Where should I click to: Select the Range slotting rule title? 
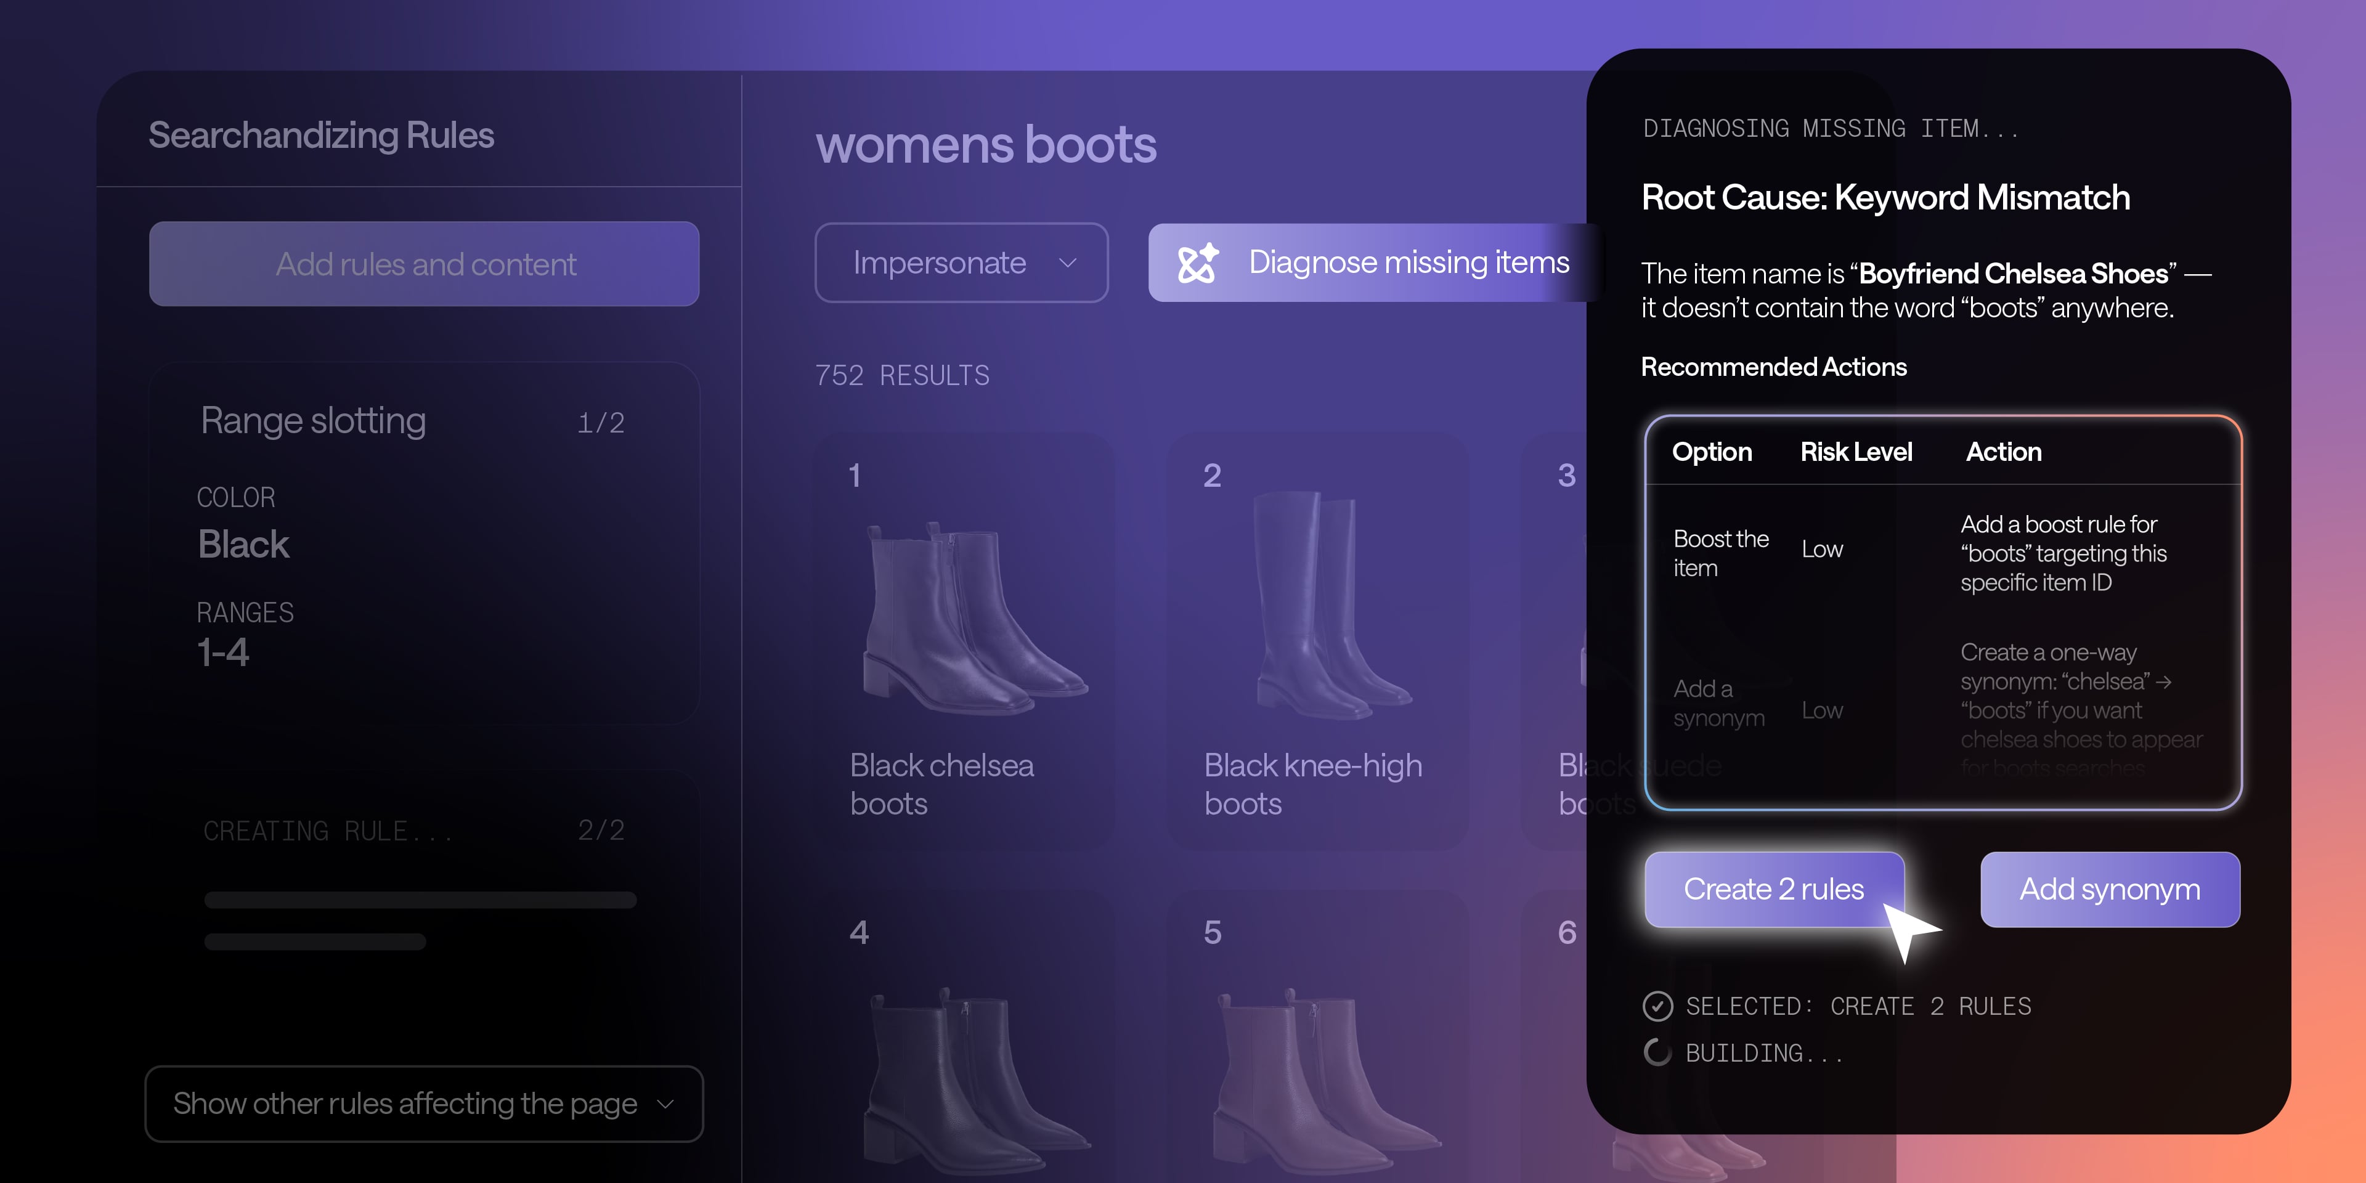pyautogui.click(x=313, y=421)
